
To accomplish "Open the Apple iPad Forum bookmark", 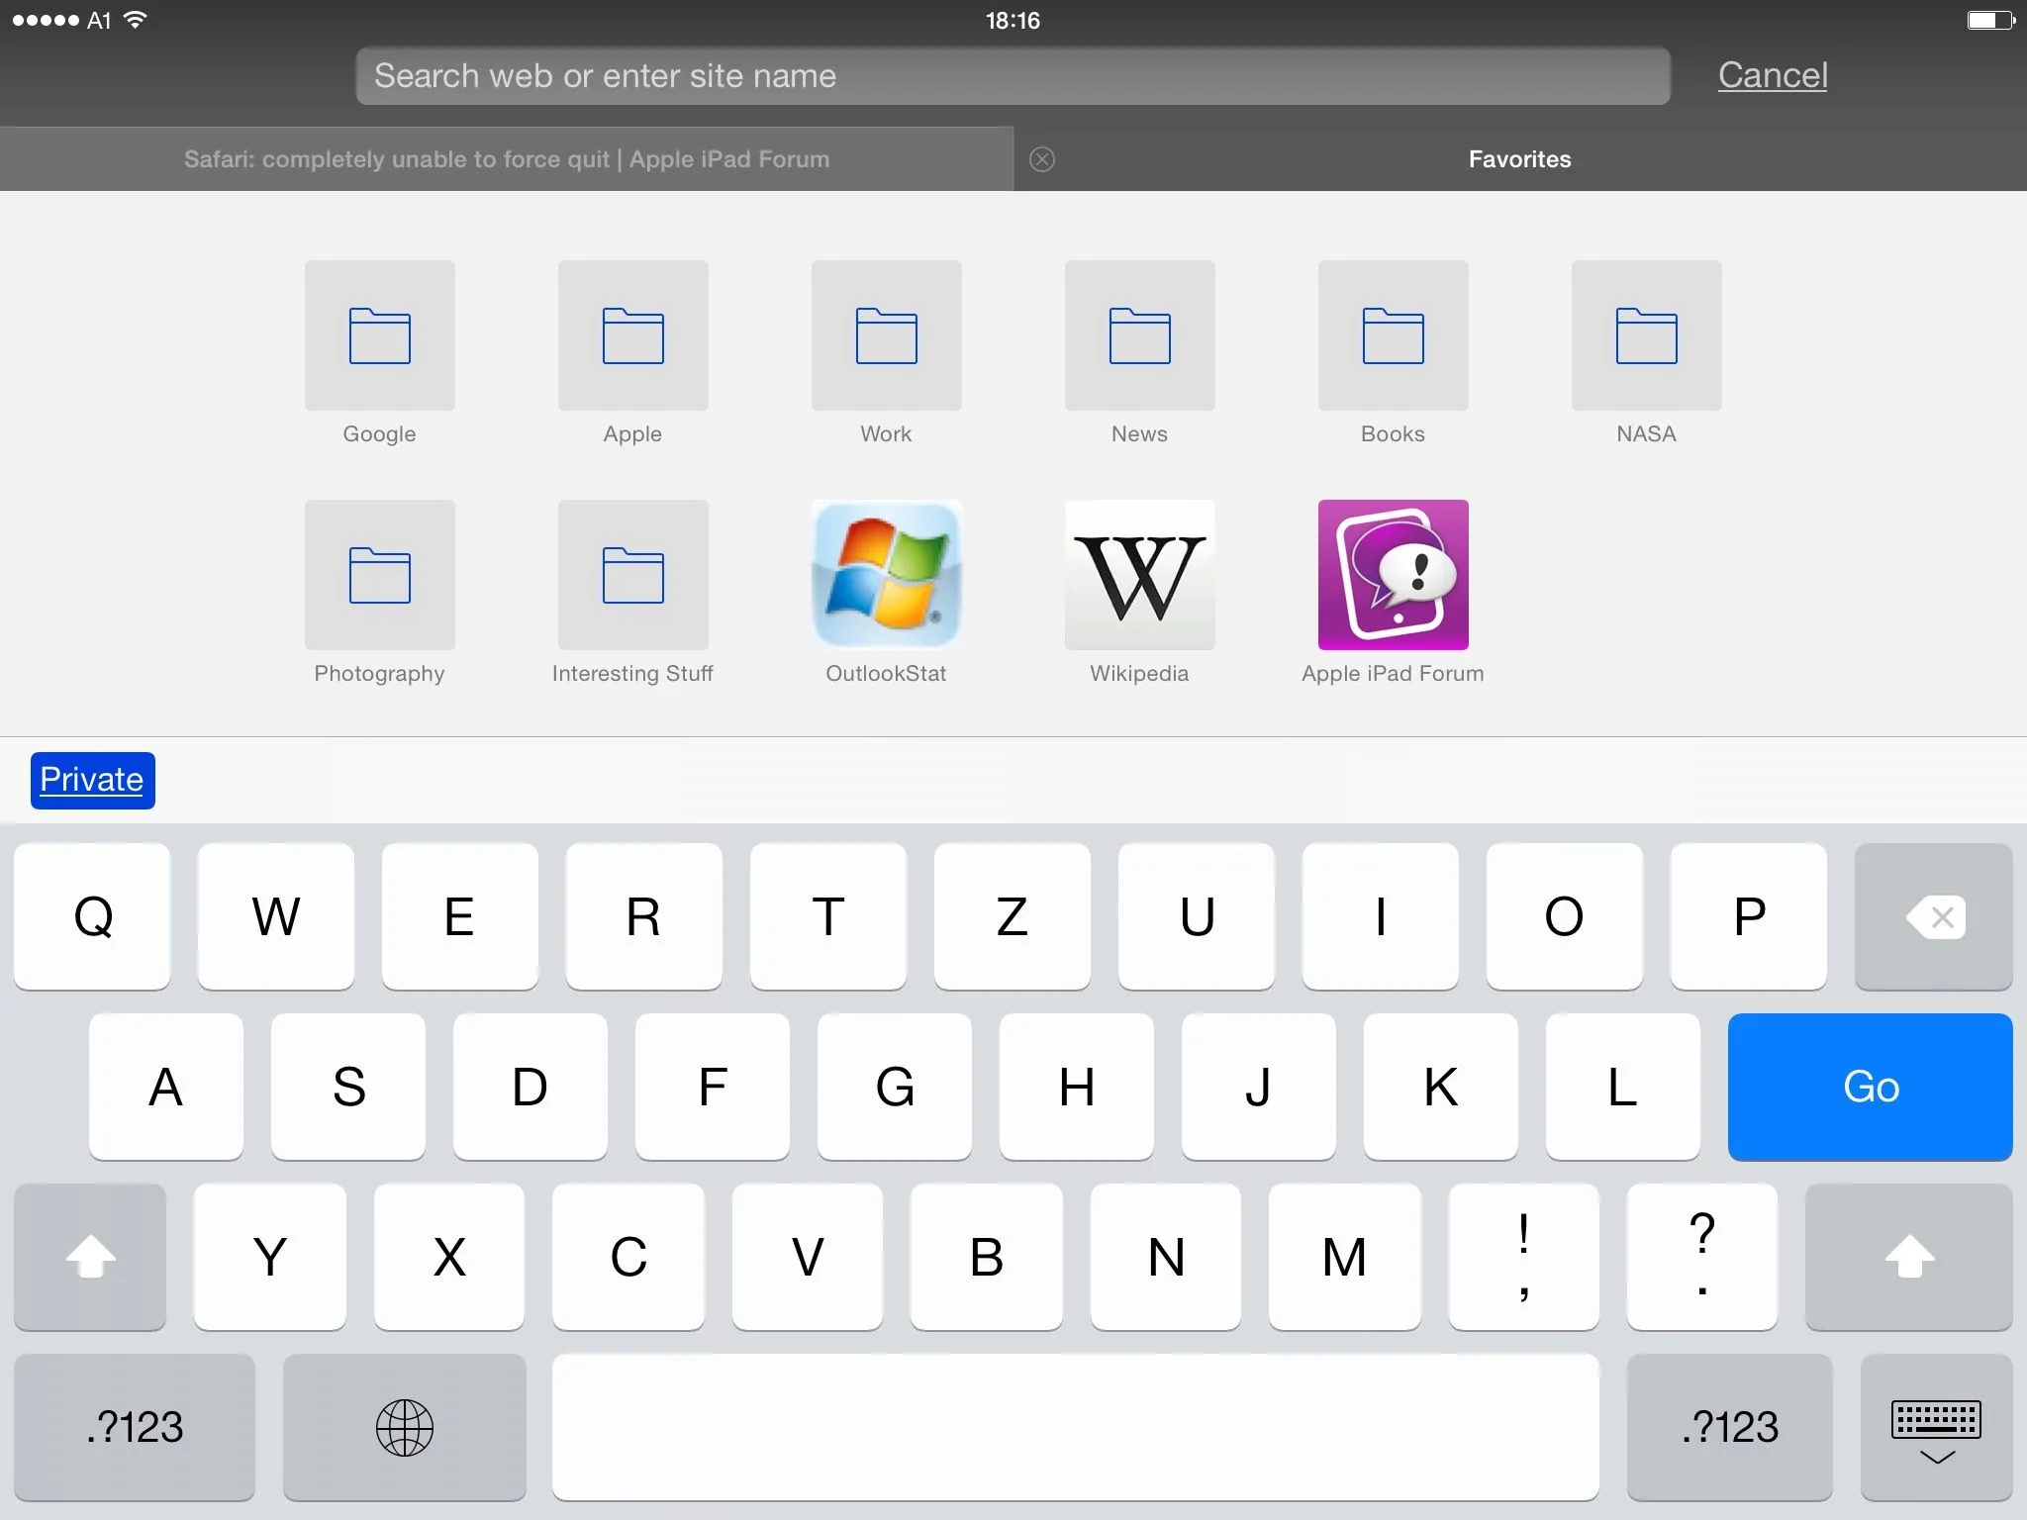I will (1393, 575).
